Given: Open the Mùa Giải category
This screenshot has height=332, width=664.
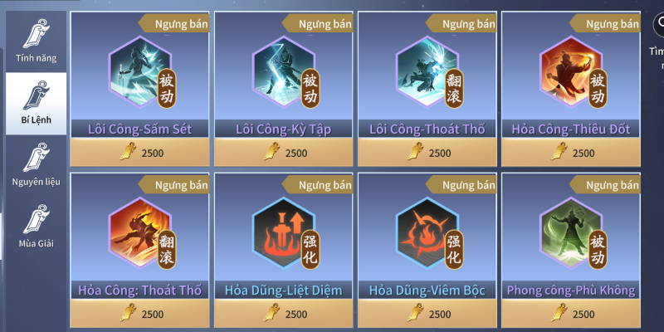Looking at the screenshot, I should [x=36, y=227].
